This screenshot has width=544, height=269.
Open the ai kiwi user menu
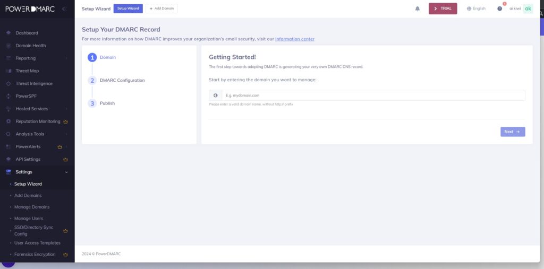click(x=515, y=8)
